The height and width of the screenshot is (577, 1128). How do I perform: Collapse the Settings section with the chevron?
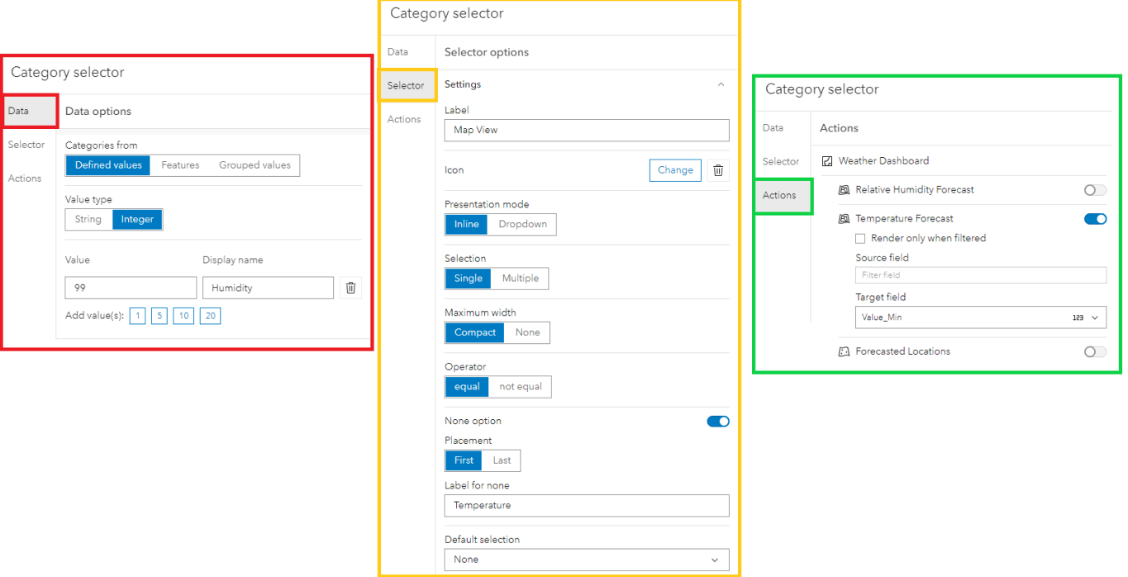click(x=721, y=83)
